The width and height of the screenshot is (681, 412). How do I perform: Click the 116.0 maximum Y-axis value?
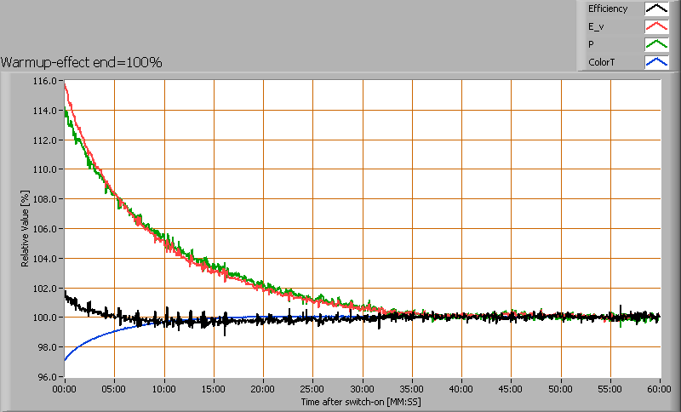point(45,81)
